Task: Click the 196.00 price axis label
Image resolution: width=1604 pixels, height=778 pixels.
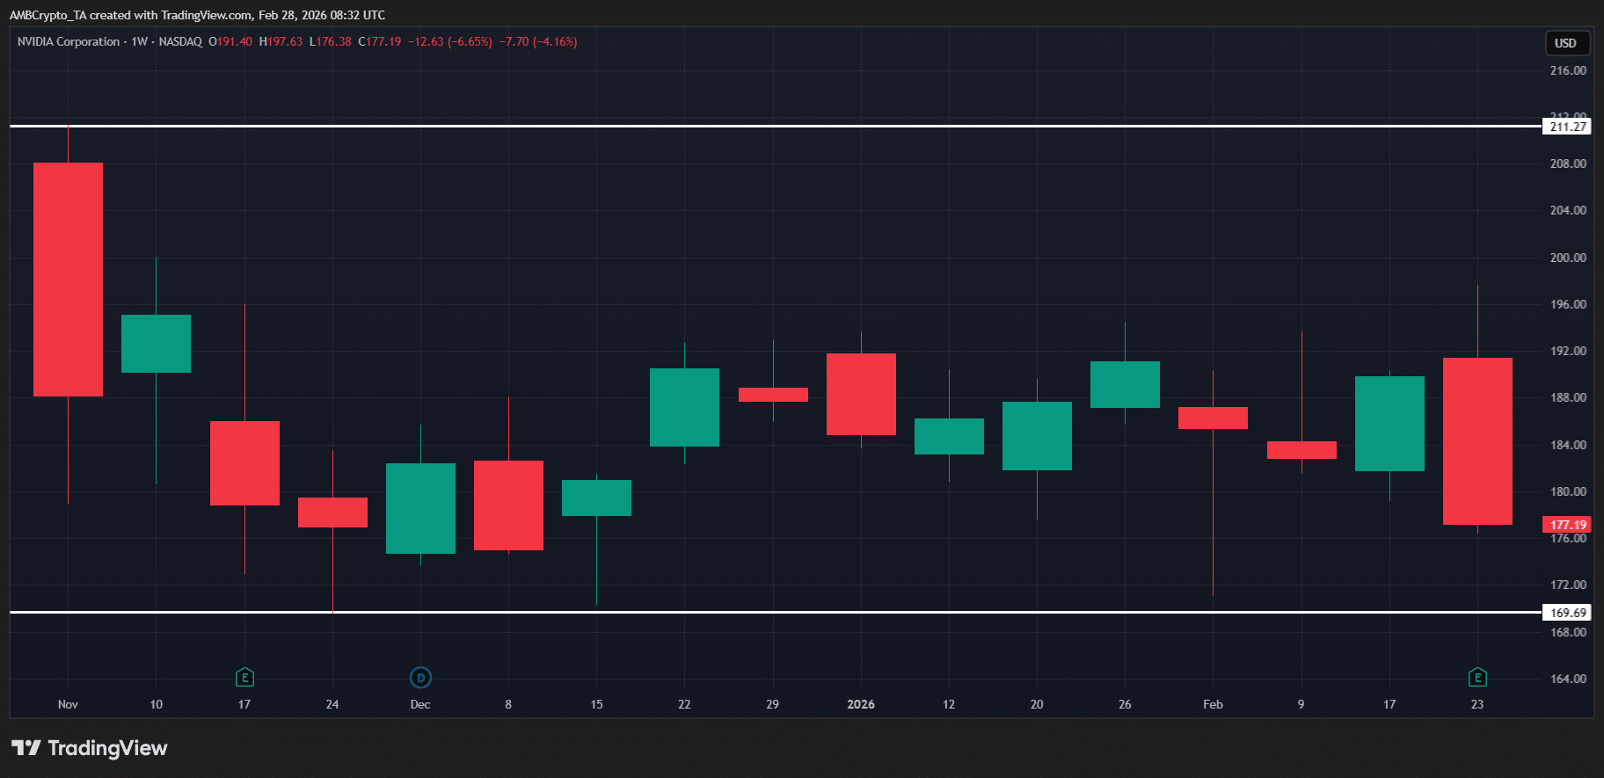Action: [x=1568, y=304]
